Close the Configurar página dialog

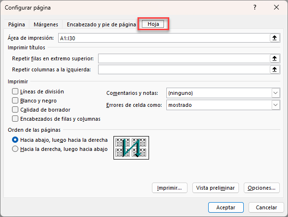[x=276, y=7]
